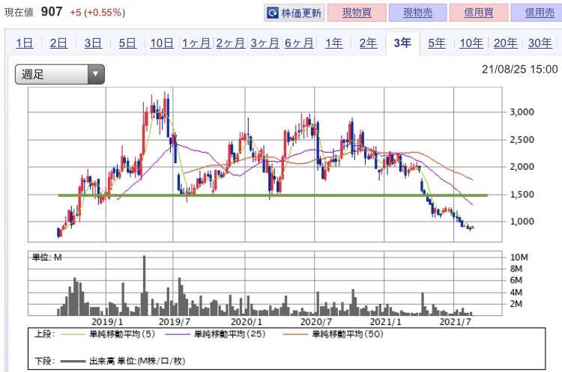Choose the 1年 period tab
The height and width of the screenshot is (372, 562).
(x=333, y=43)
